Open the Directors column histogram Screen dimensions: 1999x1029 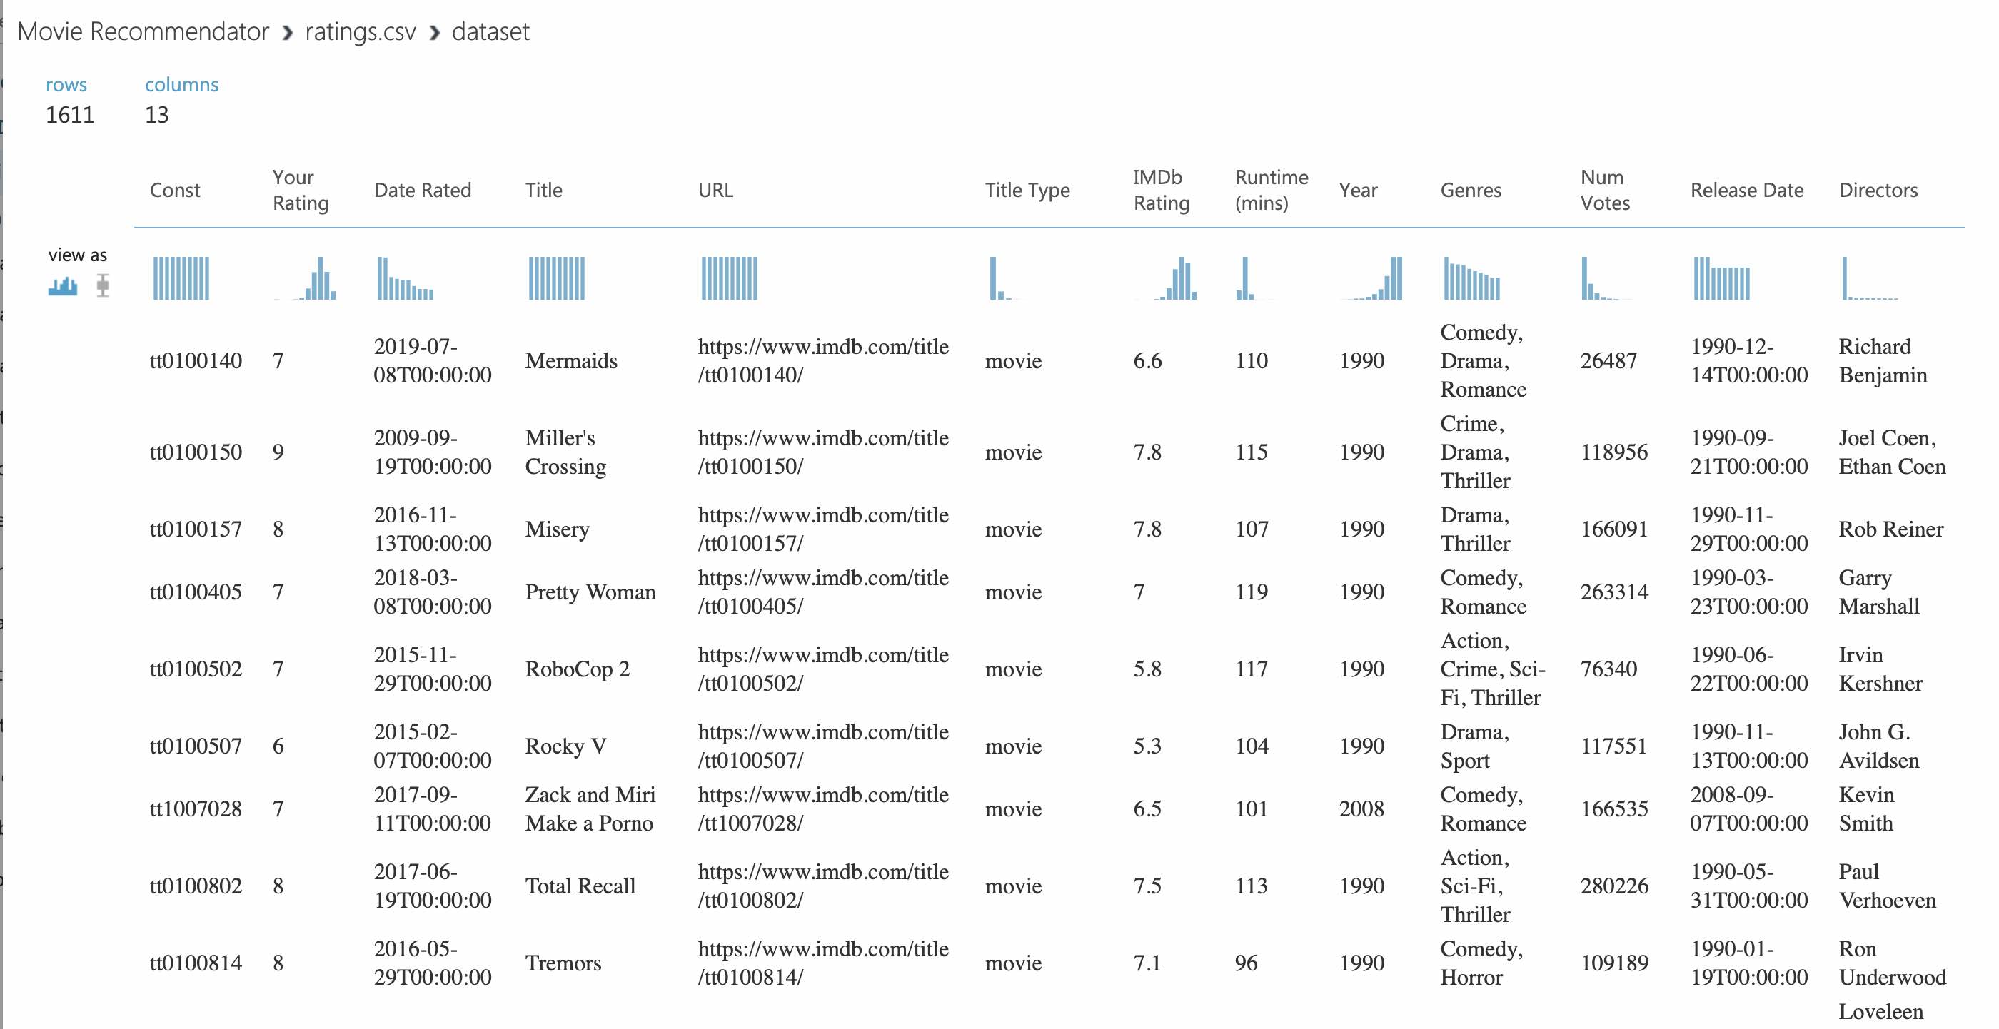pos(1870,278)
